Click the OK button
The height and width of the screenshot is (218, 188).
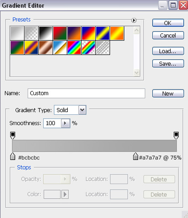(168, 23)
